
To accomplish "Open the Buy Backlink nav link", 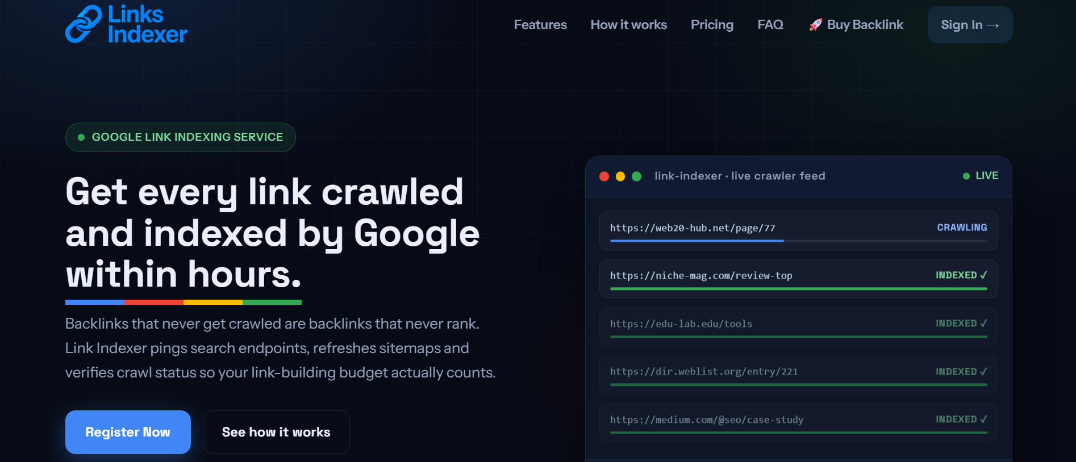I will pos(856,25).
